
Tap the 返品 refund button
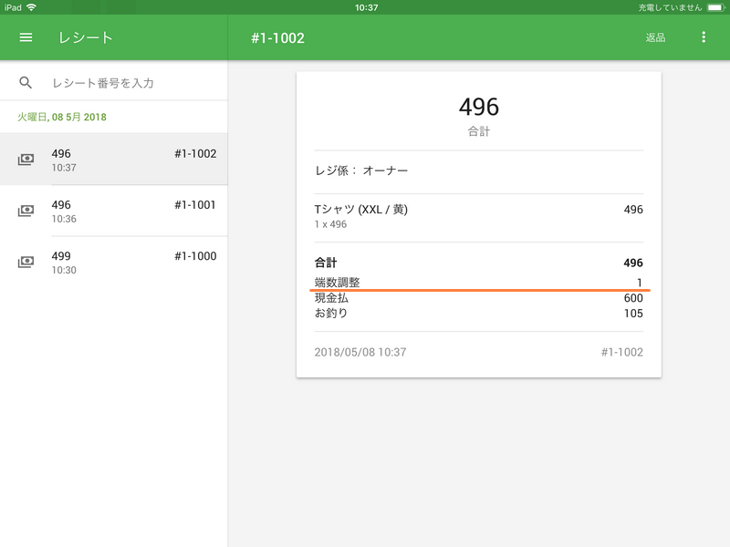click(x=655, y=37)
